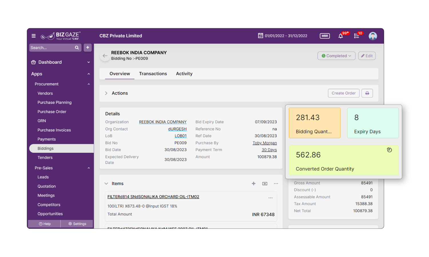Image resolution: width=429 pixels, height=257 pixels.
Task: Open Vendors in the sidebar
Action: point(45,93)
